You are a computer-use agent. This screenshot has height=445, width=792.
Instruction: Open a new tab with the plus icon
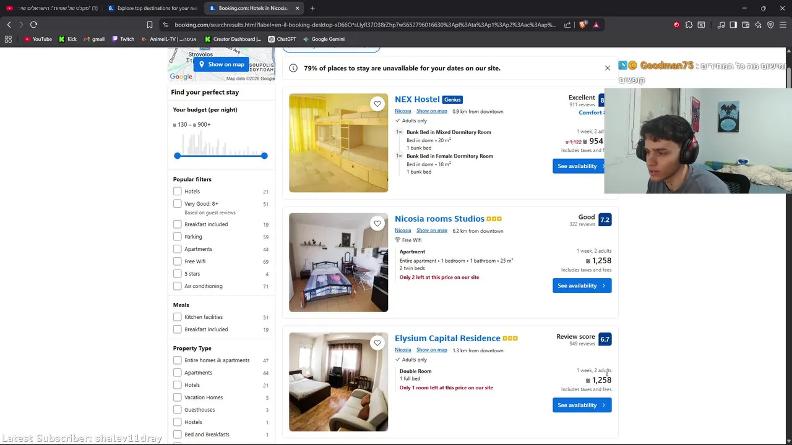312,8
